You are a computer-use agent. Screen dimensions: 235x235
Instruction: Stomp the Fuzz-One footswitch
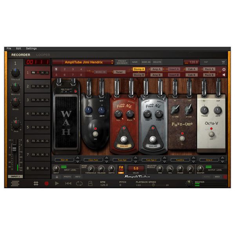click(x=182, y=139)
